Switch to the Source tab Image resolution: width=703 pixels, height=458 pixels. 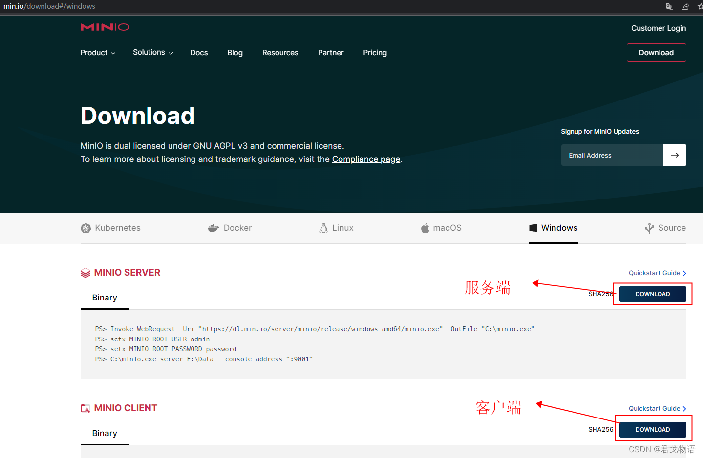(x=665, y=228)
